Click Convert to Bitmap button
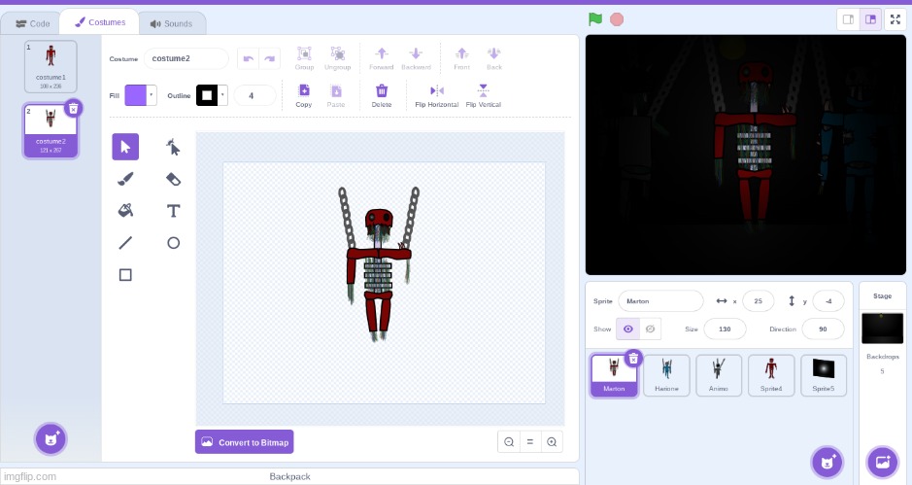Image resolution: width=912 pixels, height=485 pixels. [x=245, y=442]
